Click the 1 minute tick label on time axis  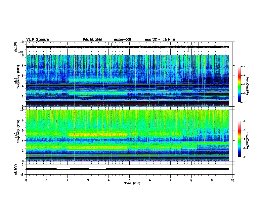[x=47, y=180]
